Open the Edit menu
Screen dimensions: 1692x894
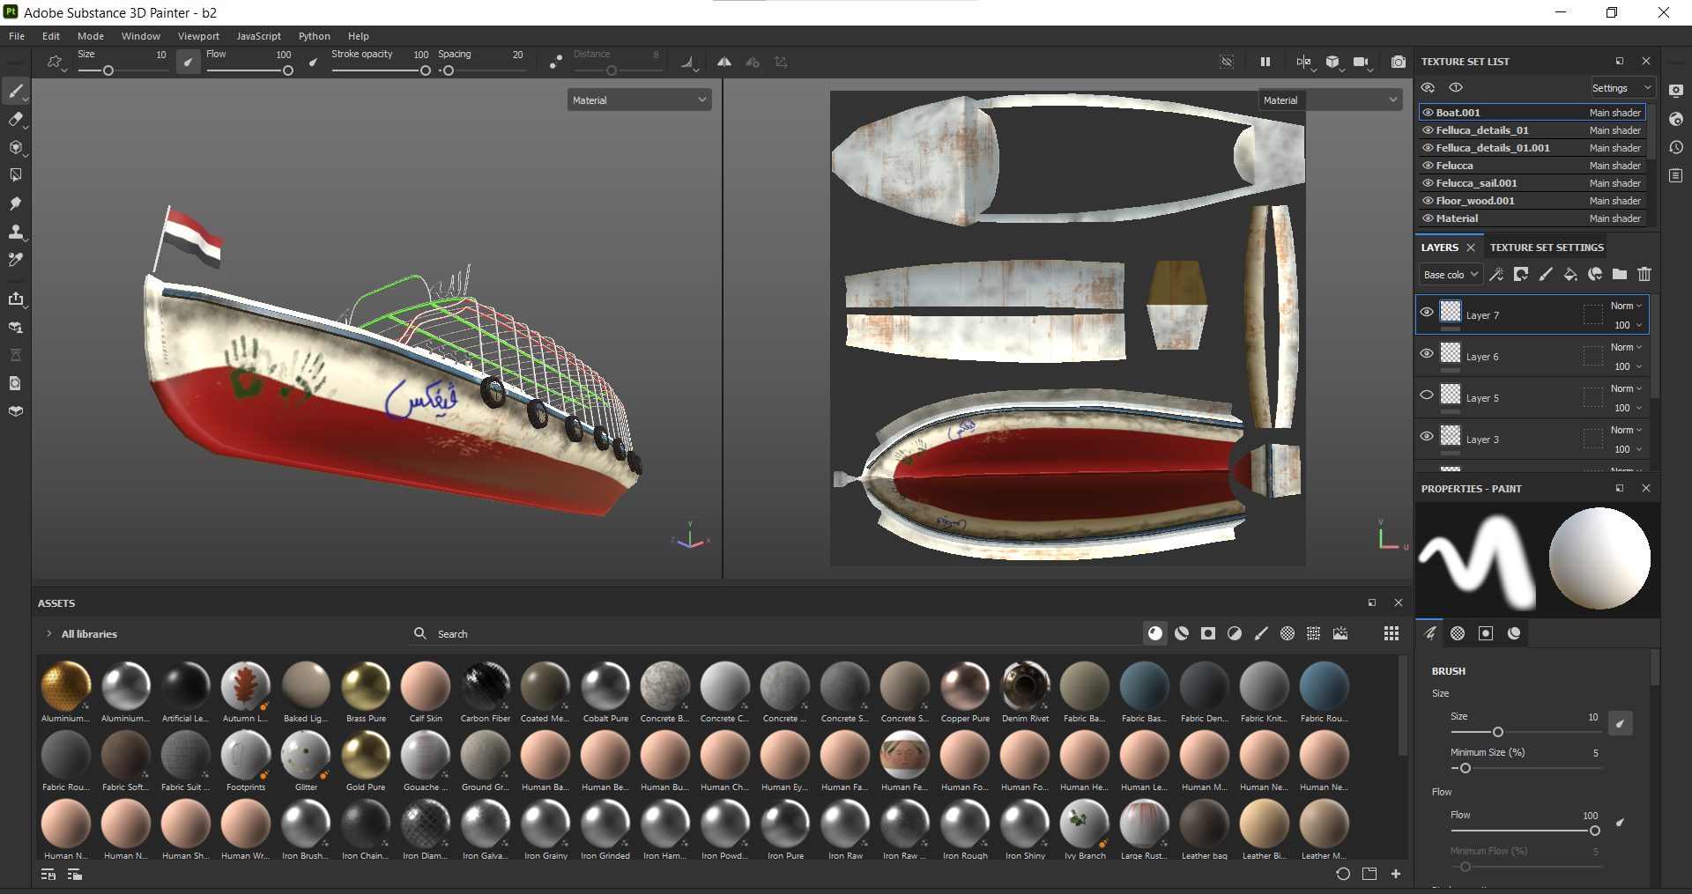click(x=51, y=36)
